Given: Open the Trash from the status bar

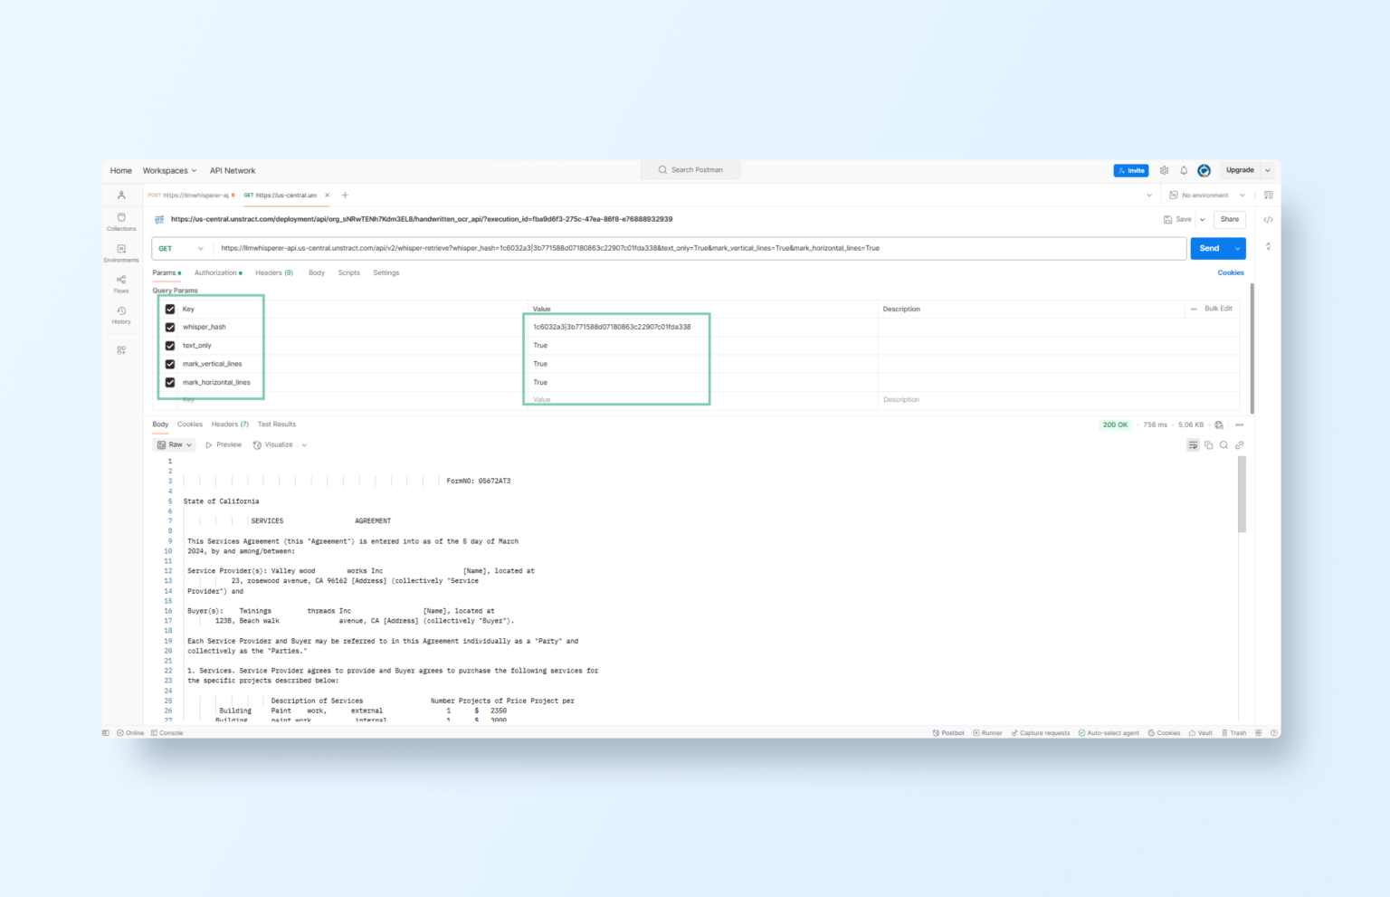Looking at the screenshot, I should [1234, 732].
